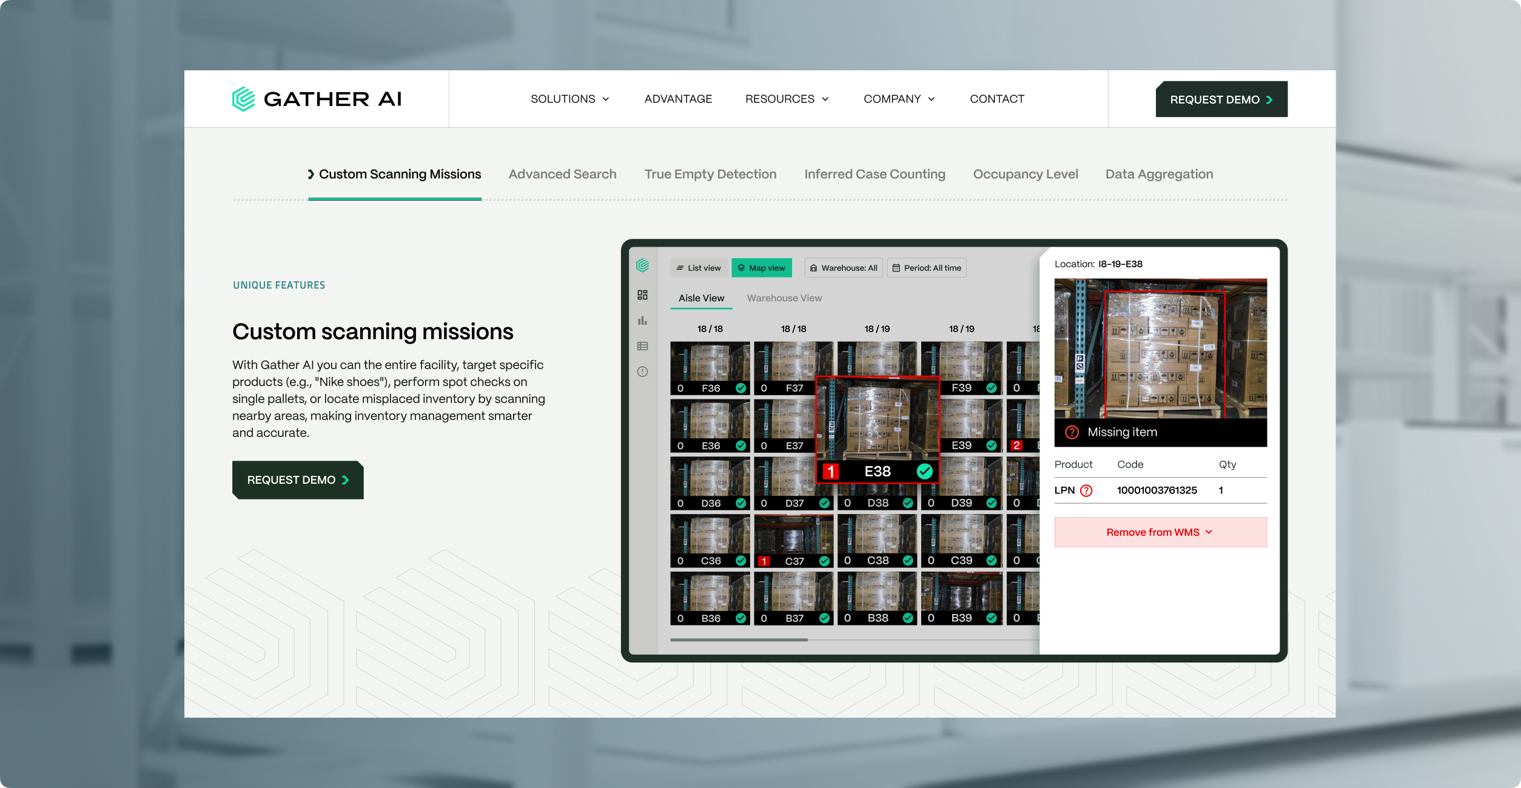Open the Contact nav link
Image resolution: width=1521 pixels, height=788 pixels.
point(996,99)
